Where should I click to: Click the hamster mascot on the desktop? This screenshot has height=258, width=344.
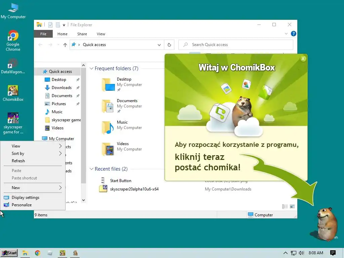327,224
